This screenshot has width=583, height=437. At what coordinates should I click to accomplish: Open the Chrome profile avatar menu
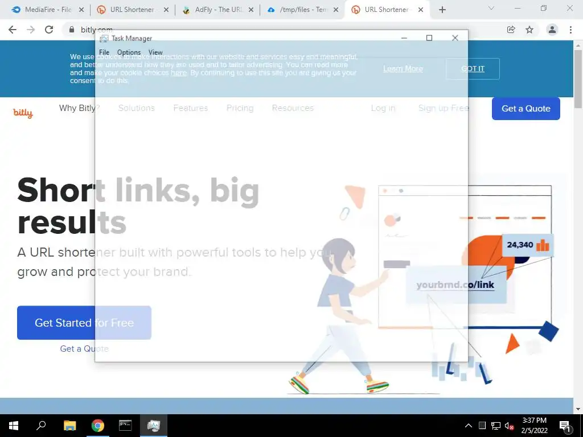click(x=552, y=30)
